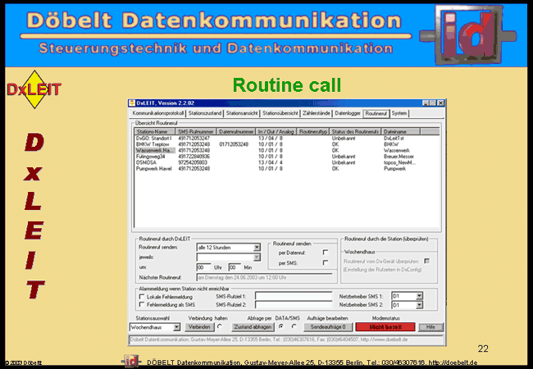Viewport: 533px width, 369px height.
Task: Click the 13 / 04 / 4 value in OSMOSA row
Action: (x=271, y=162)
